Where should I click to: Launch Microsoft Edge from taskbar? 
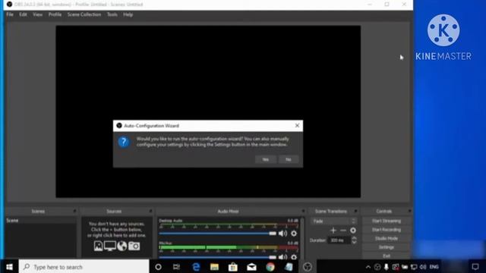click(196, 267)
